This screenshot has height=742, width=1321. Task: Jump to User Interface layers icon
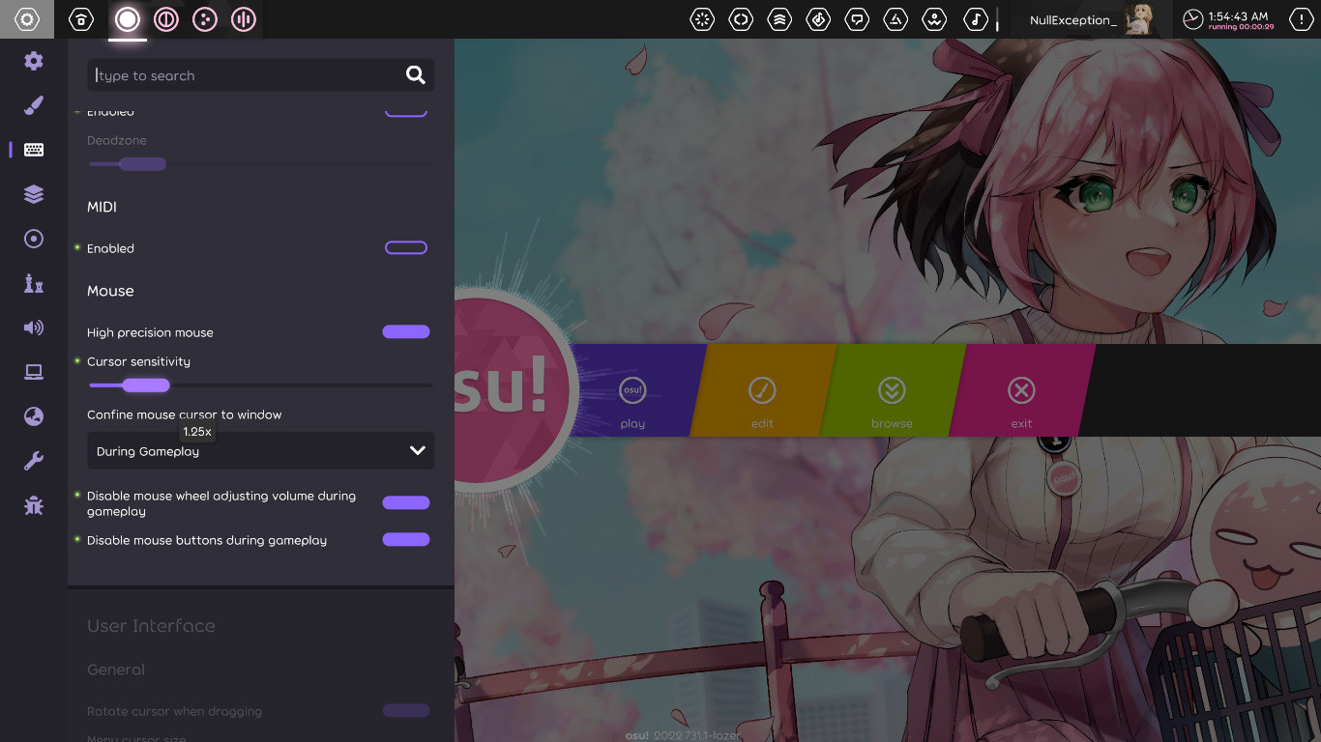[x=34, y=194]
